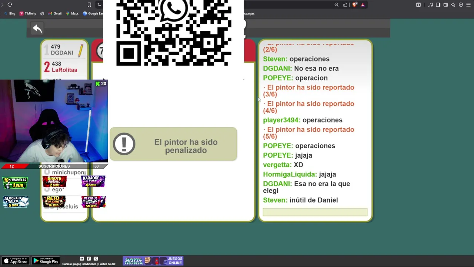The width and height of the screenshot is (474, 267).
Task: Open the App Store download badge
Action: (x=15, y=261)
